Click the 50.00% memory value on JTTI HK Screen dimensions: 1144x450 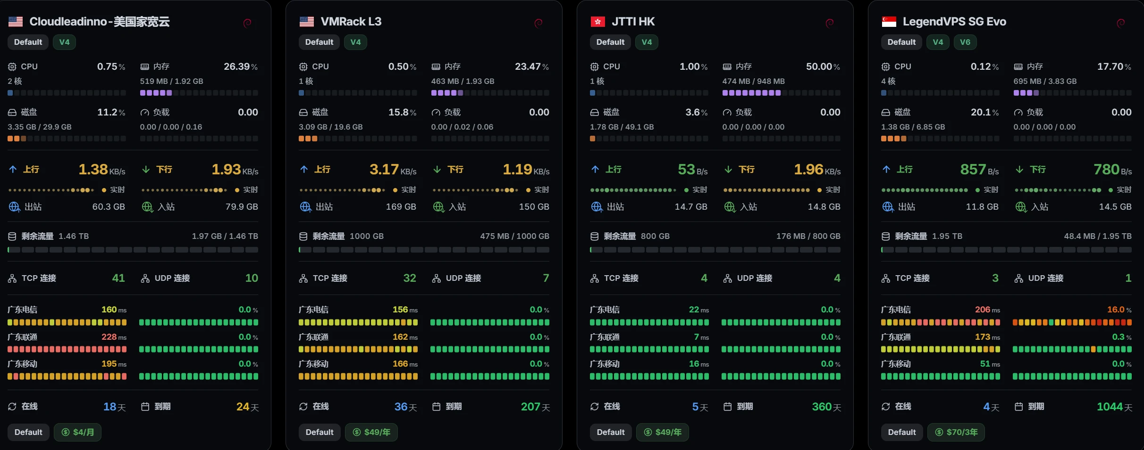823,66
